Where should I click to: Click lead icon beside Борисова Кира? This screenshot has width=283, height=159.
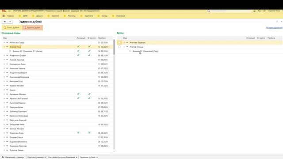pos(7,133)
